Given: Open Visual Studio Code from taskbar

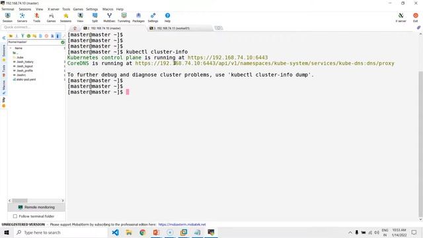Looking at the screenshot, I should coord(116,232).
